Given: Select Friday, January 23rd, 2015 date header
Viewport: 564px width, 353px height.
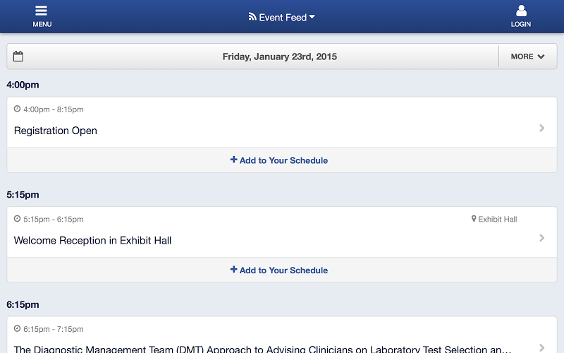Looking at the screenshot, I should (279, 56).
